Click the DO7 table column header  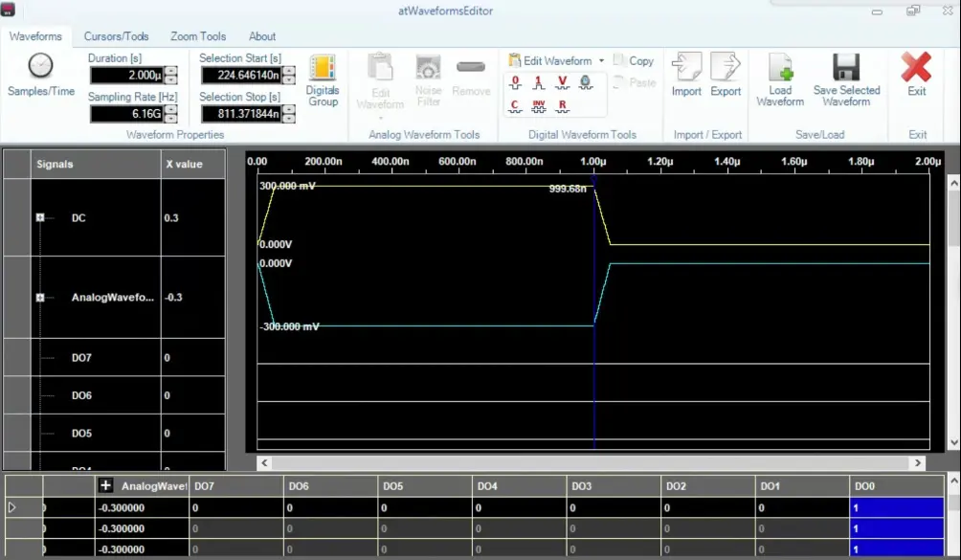(x=236, y=486)
